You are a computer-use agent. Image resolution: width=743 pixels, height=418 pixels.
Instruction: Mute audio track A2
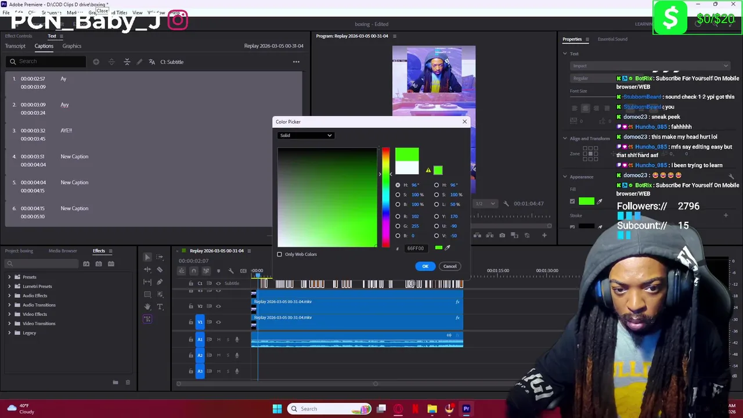pyautogui.click(x=218, y=355)
